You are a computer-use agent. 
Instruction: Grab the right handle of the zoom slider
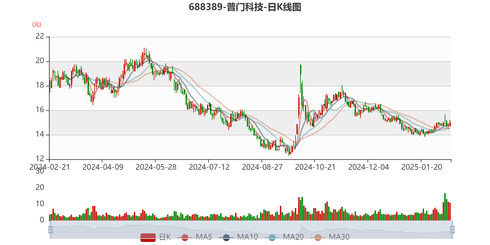[x=452, y=230]
